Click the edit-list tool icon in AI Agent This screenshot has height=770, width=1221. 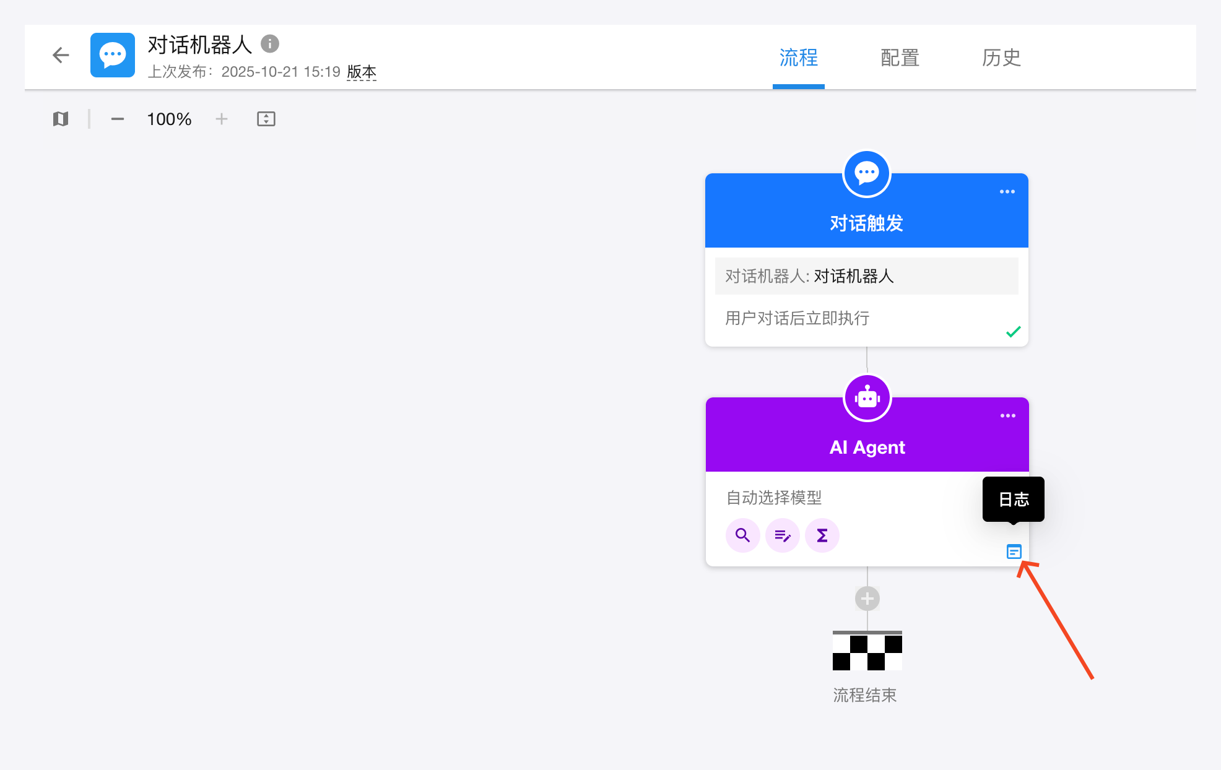coord(783,535)
